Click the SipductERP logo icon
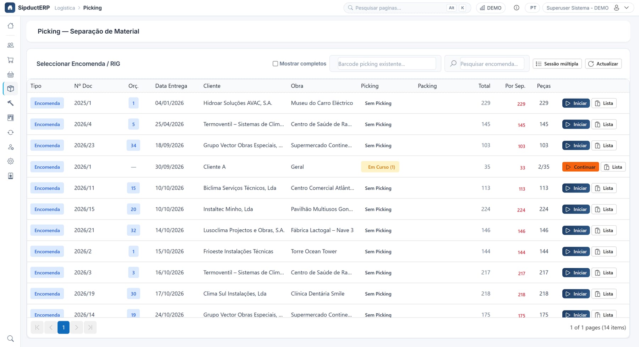 10,8
